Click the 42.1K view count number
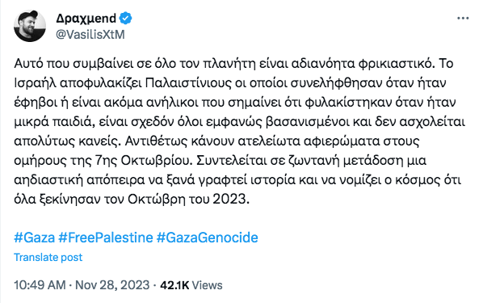The width and height of the screenshot is (483, 303). point(174,285)
